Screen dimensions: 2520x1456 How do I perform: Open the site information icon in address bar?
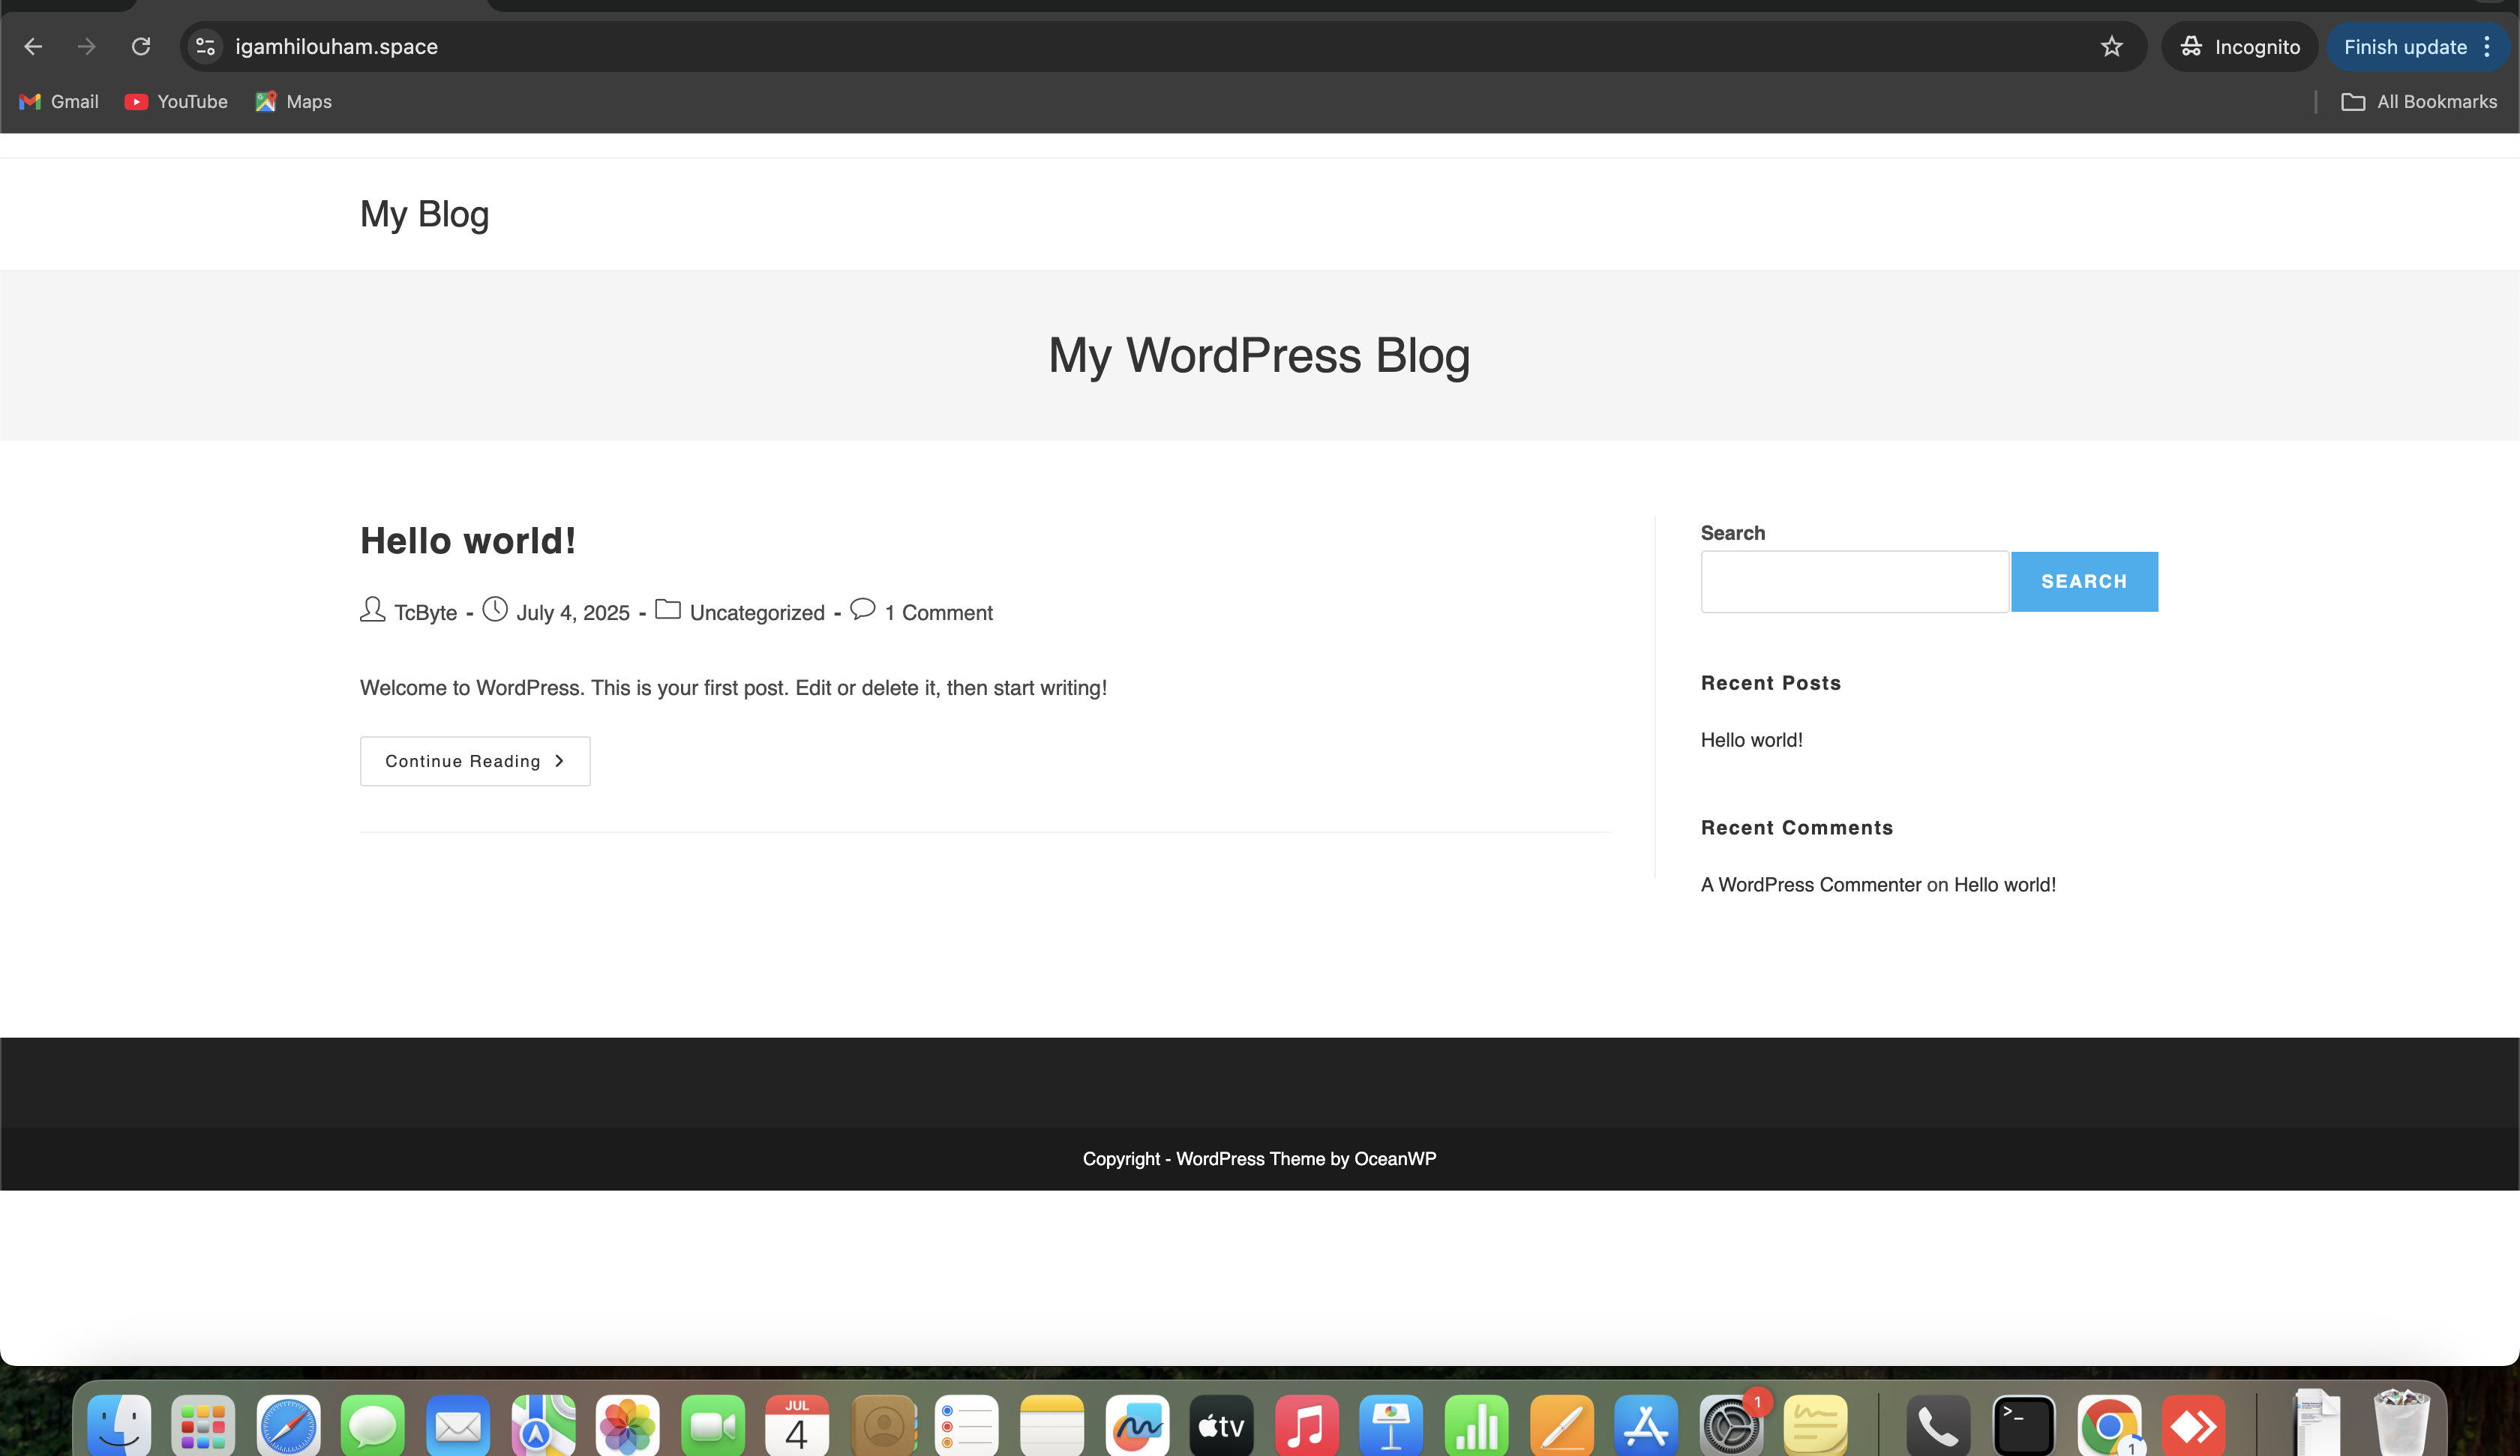[206, 46]
